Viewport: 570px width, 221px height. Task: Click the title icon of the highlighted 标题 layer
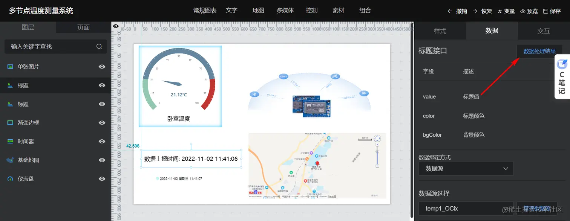[x=10, y=85]
